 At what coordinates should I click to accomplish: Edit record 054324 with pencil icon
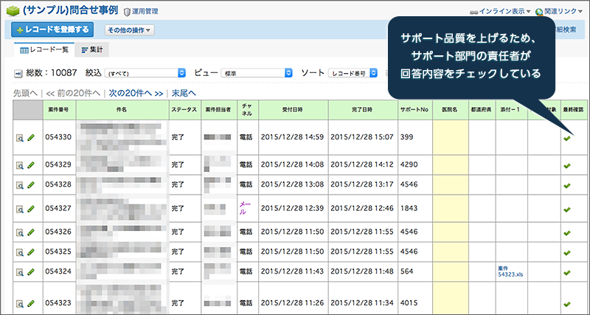point(31,271)
